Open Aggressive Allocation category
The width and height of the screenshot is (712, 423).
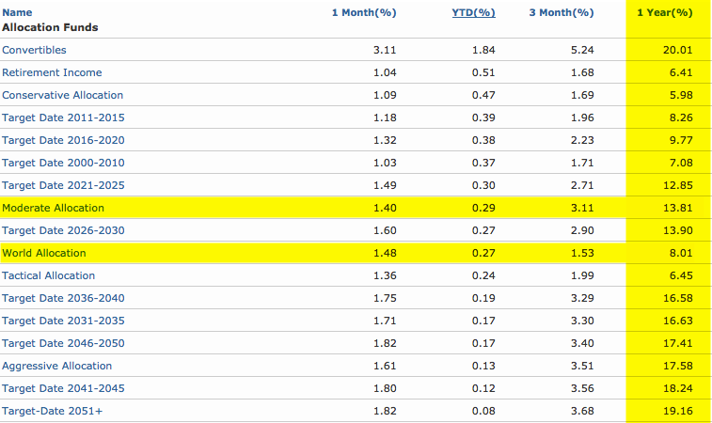[x=57, y=366]
